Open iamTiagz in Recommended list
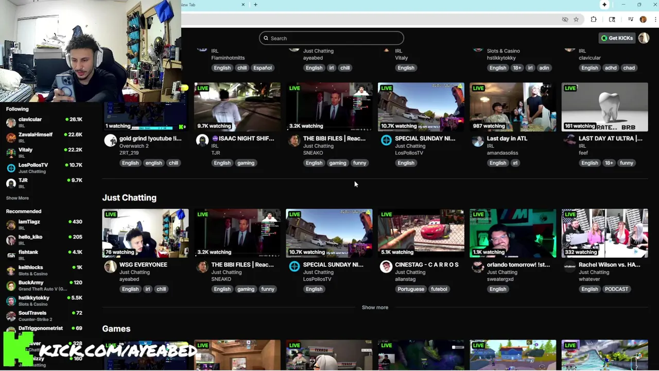 [x=44, y=225]
